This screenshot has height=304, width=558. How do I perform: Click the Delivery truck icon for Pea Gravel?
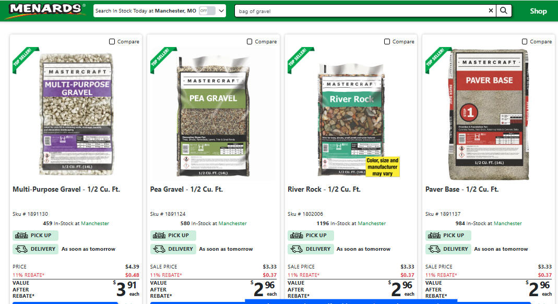point(159,249)
